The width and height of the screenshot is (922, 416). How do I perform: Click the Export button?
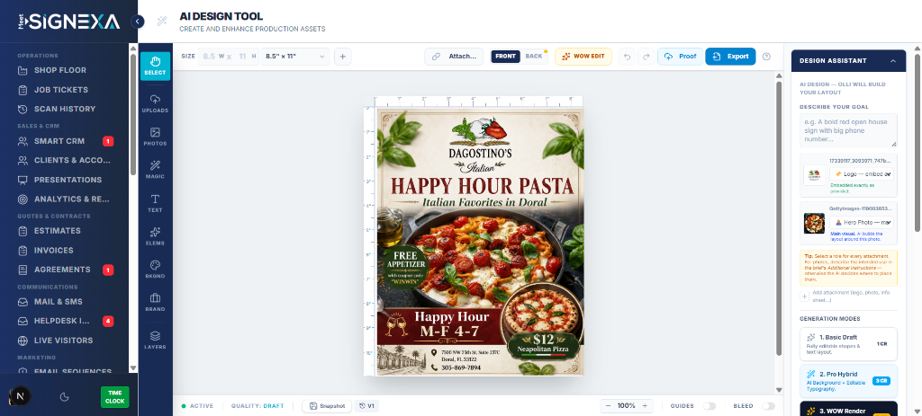[730, 57]
